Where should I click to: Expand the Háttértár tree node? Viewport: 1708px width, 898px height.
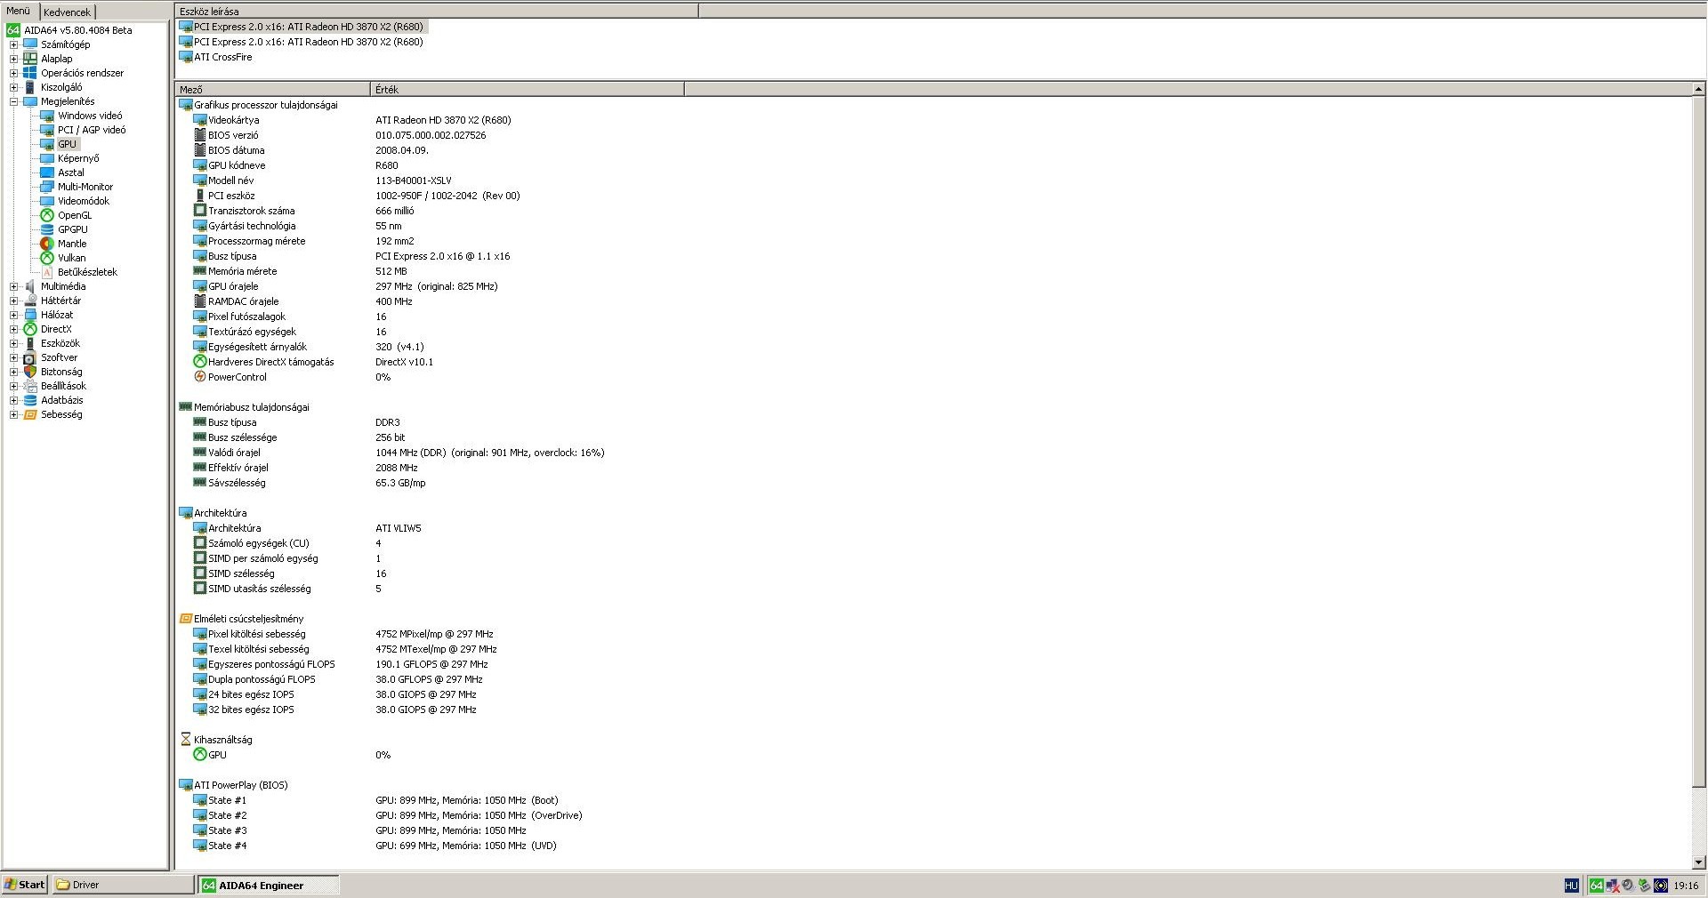(13, 301)
